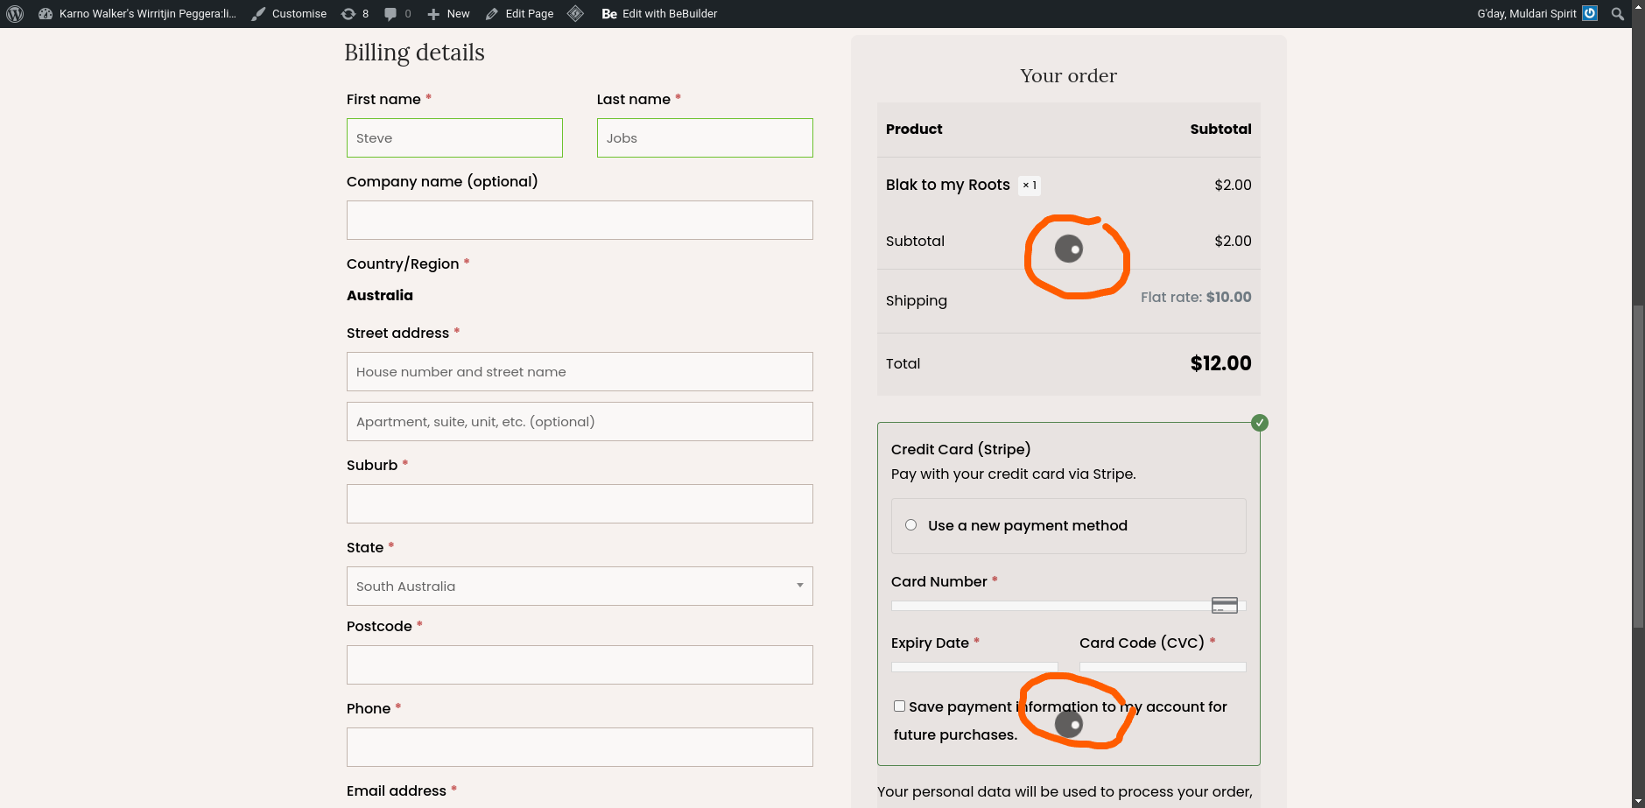1645x808 pixels.
Task: Click the WordPress logo in admin bar
Action: click(x=15, y=14)
